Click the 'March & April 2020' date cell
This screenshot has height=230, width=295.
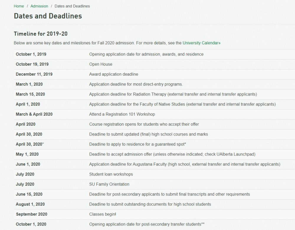click(34, 114)
